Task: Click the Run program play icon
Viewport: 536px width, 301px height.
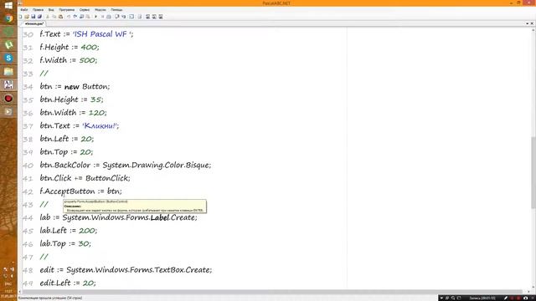Action: point(95,17)
